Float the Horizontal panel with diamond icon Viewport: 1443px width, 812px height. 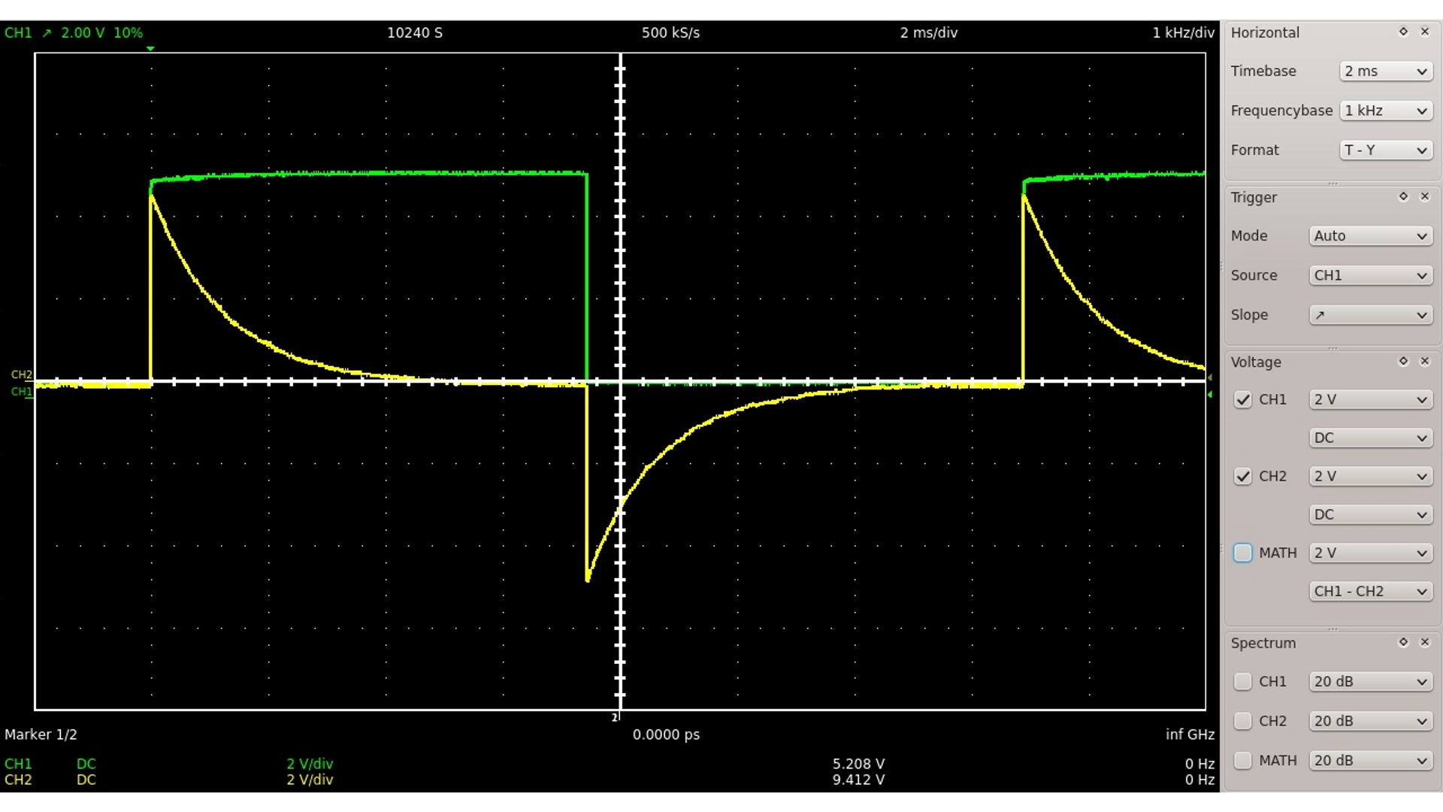coord(1402,32)
